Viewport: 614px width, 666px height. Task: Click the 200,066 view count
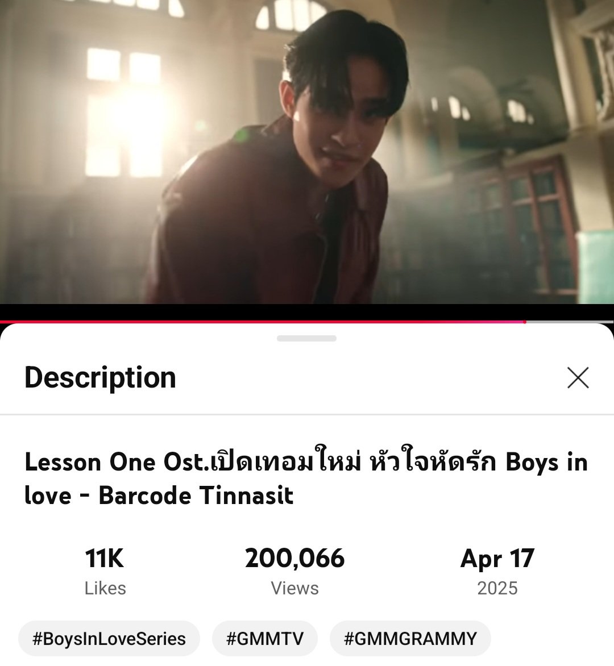[x=294, y=558]
